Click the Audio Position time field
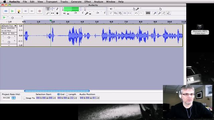The width and height of the screenshot is (214, 120). 90,98
